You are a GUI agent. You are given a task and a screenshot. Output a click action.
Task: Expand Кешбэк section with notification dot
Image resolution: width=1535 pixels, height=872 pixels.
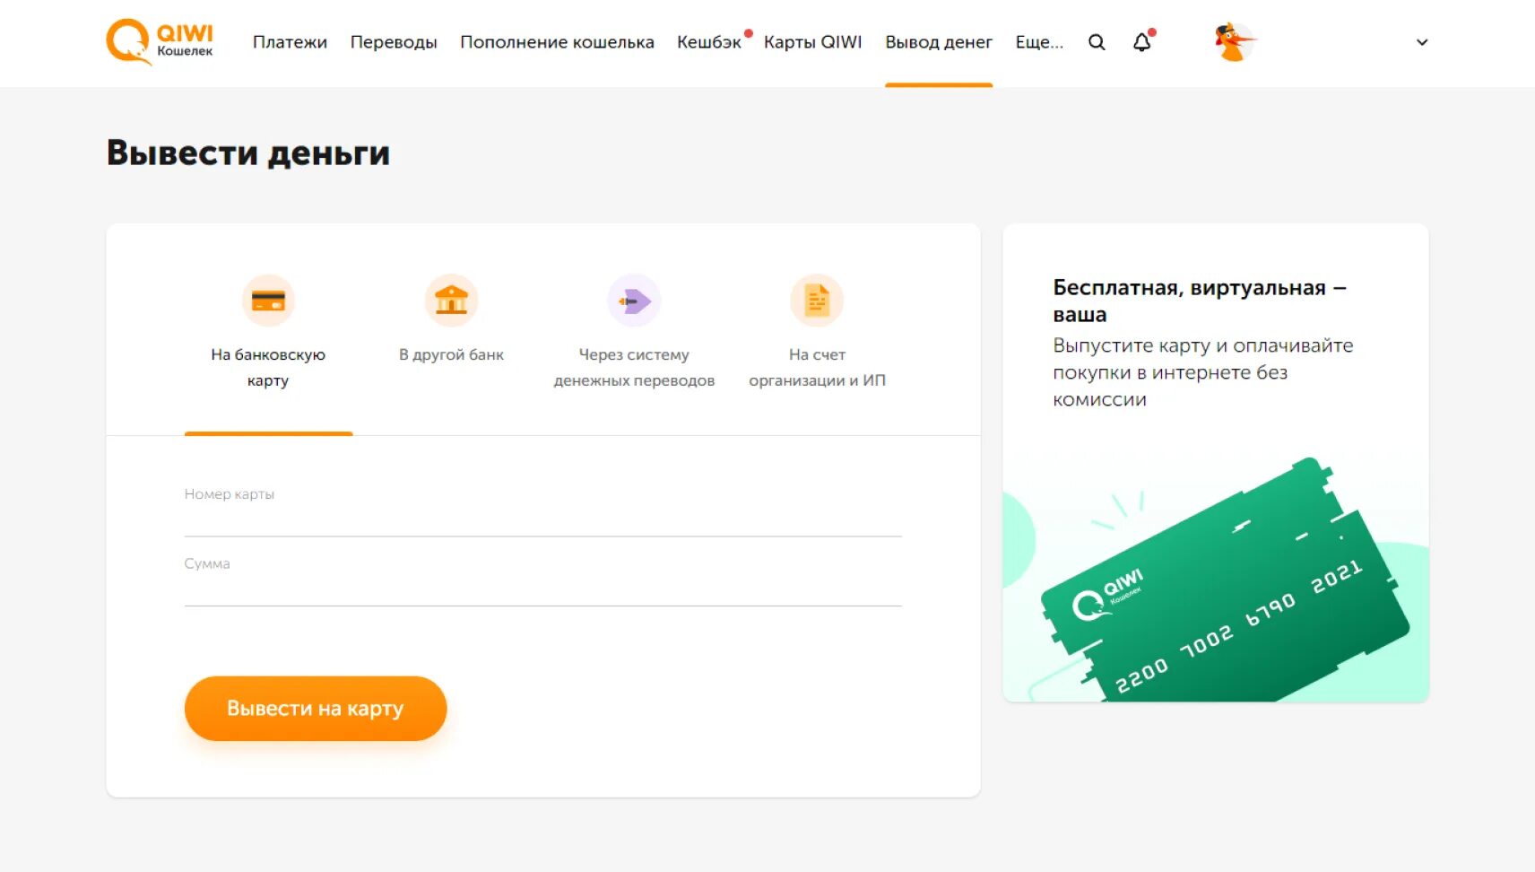click(x=709, y=42)
